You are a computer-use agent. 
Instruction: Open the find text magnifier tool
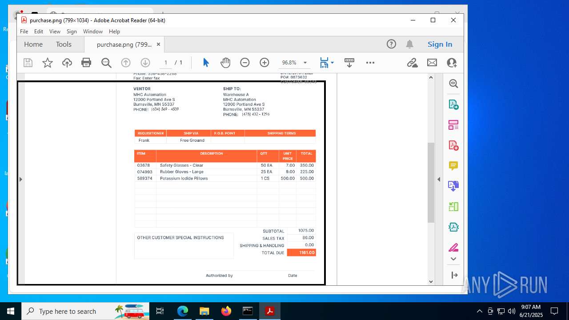click(x=106, y=63)
